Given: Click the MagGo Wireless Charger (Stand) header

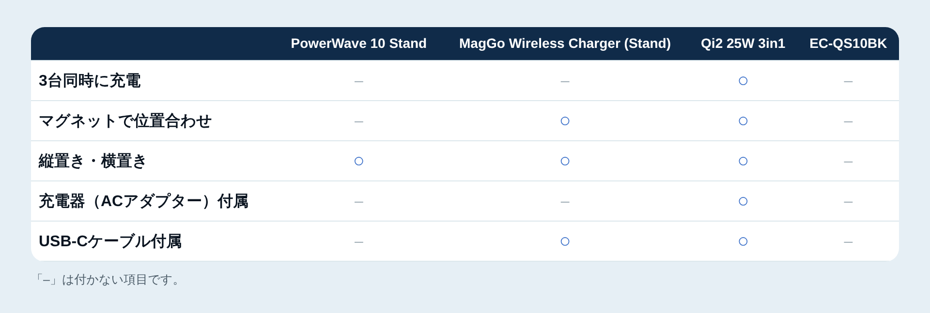Looking at the screenshot, I should (x=565, y=44).
